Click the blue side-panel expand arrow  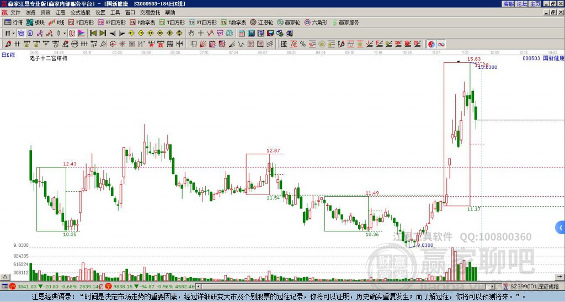coord(560,227)
